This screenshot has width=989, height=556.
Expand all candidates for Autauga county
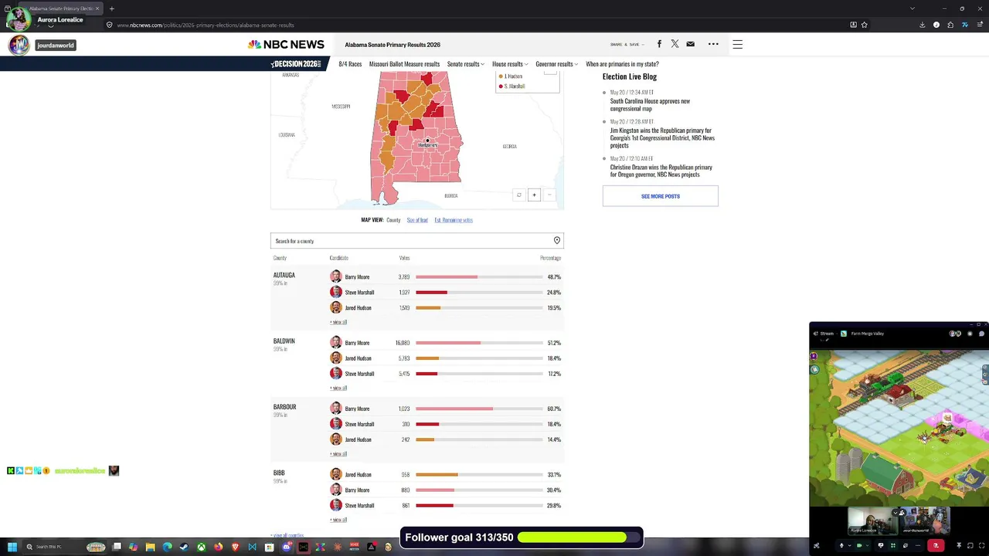point(338,322)
